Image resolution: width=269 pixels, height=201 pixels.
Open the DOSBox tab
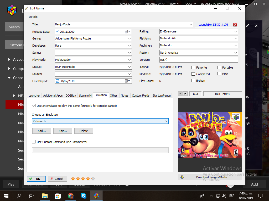pyautogui.click(x=71, y=95)
